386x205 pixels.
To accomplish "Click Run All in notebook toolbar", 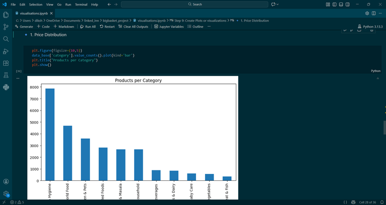I will (88, 27).
